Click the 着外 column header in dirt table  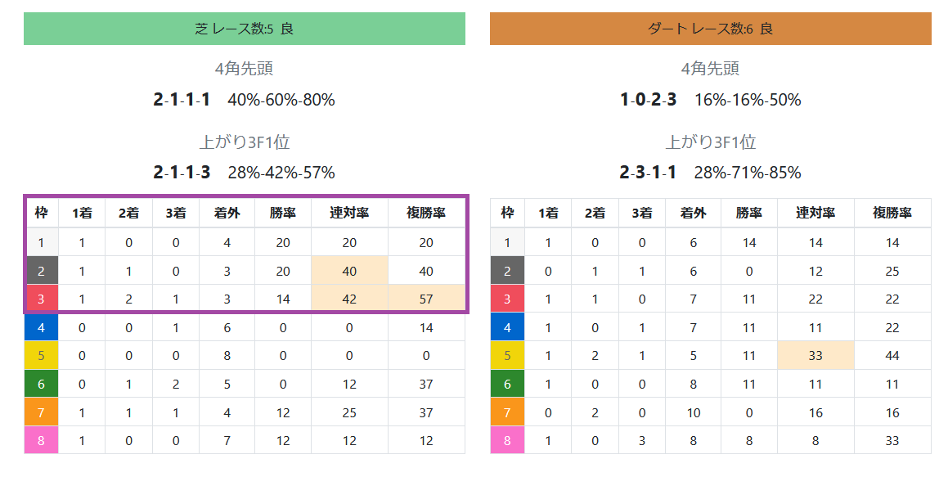click(693, 213)
